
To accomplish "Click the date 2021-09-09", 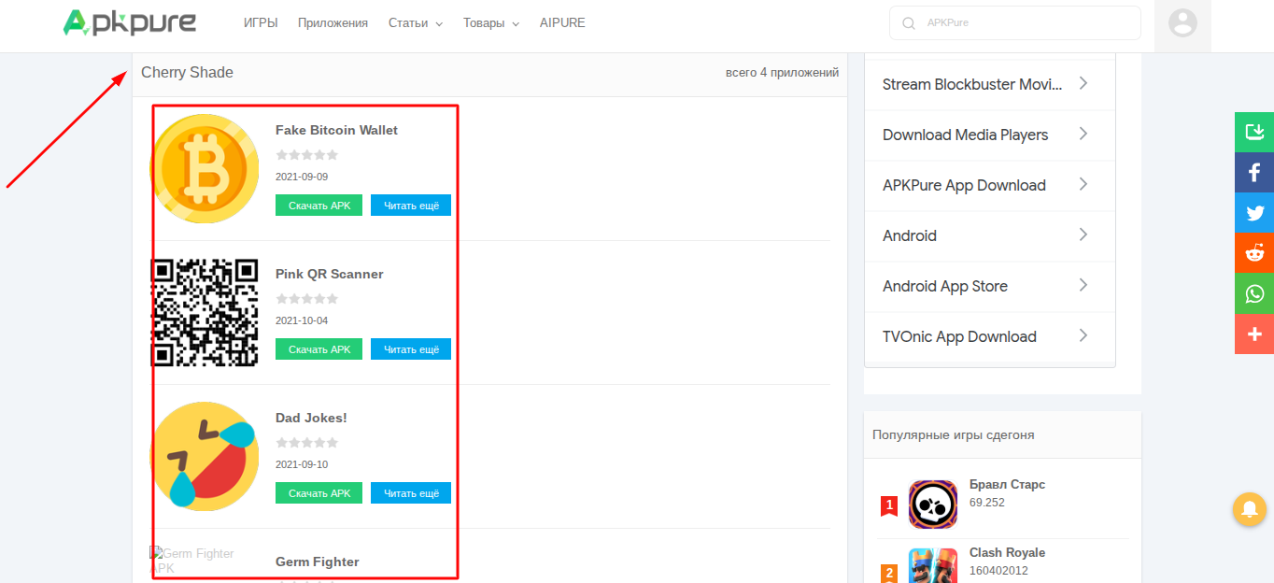I will (x=302, y=177).
